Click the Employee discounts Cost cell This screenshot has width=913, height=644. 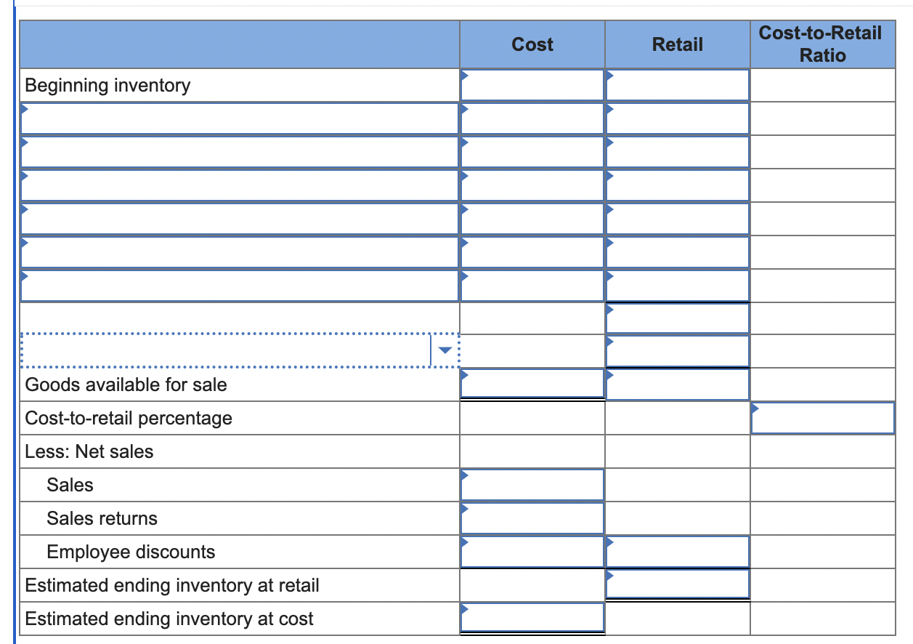tap(531, 552)
